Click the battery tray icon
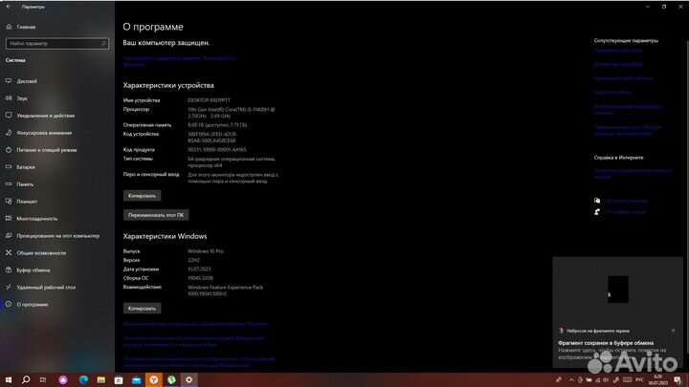Viewport: 689px width, 387px height. (x=589, y=380)
